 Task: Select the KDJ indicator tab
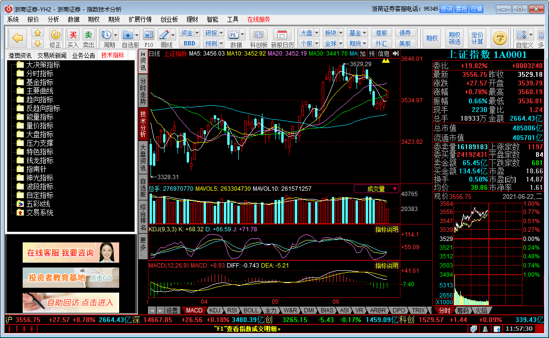215,310
